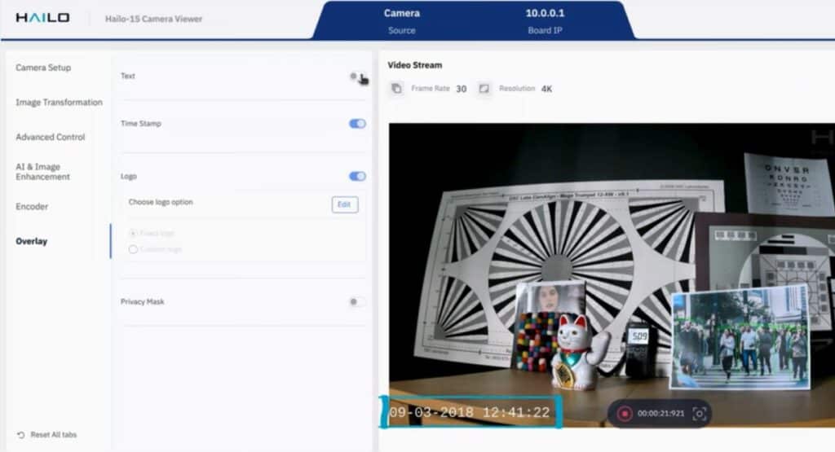This screenshot has height=452, width=835.
Task: Open the Encoder tab
Action: click(x=32, y=207)
